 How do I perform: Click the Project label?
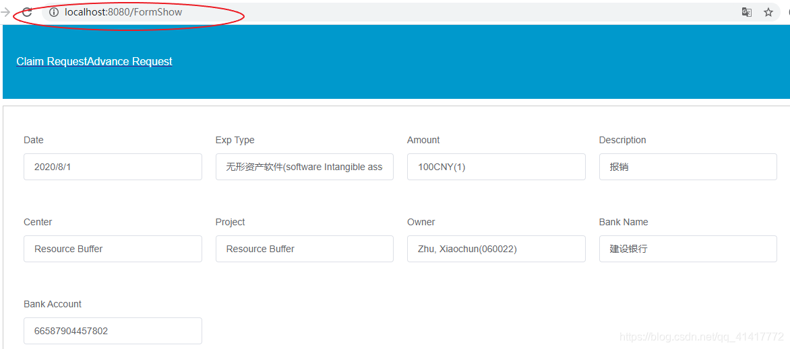point(231,223)
